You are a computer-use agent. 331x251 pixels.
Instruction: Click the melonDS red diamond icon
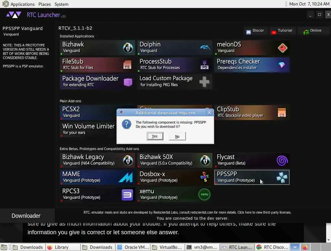(283, 48)
